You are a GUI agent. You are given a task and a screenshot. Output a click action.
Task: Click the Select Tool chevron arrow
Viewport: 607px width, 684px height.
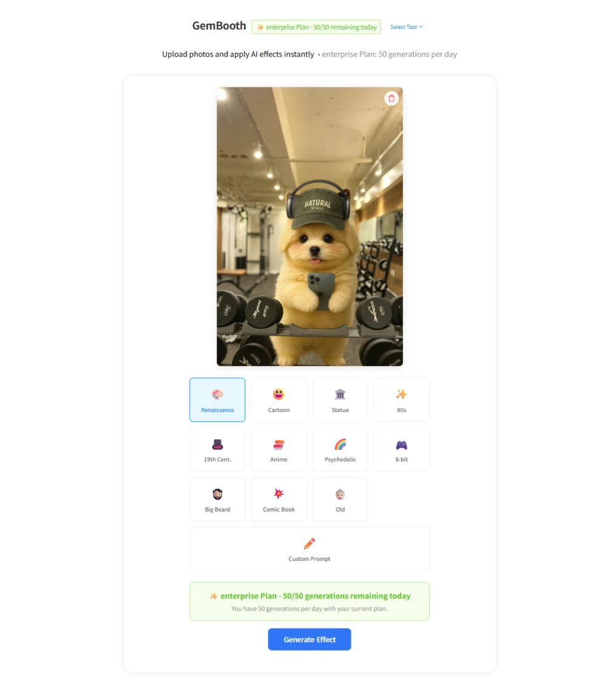[421, 27]
